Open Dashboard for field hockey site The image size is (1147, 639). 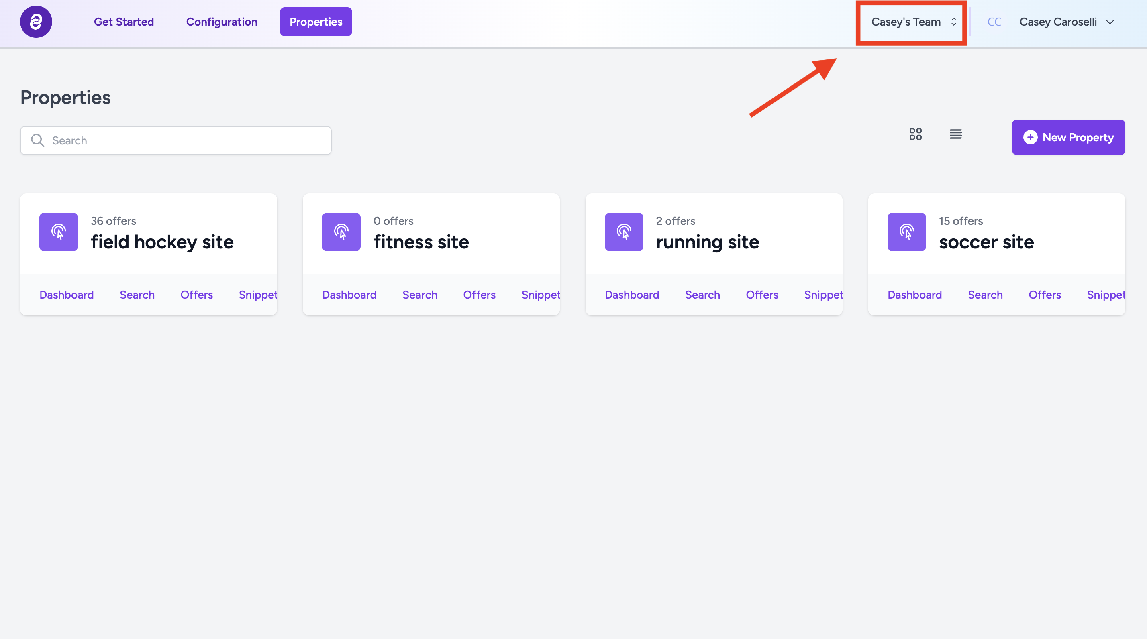pyautogui.click(x=66, y=295)
